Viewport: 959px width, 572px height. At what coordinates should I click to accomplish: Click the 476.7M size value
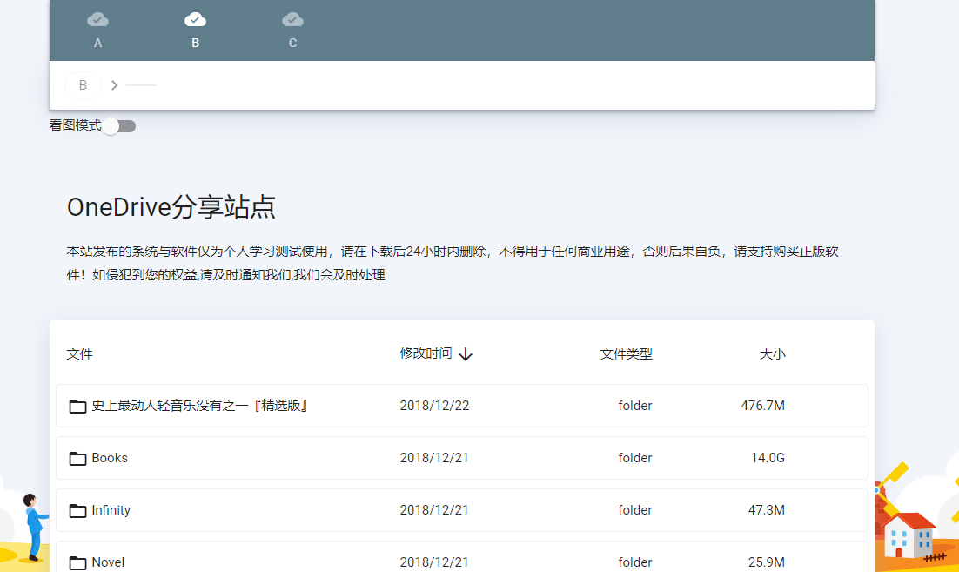[762, 406]
